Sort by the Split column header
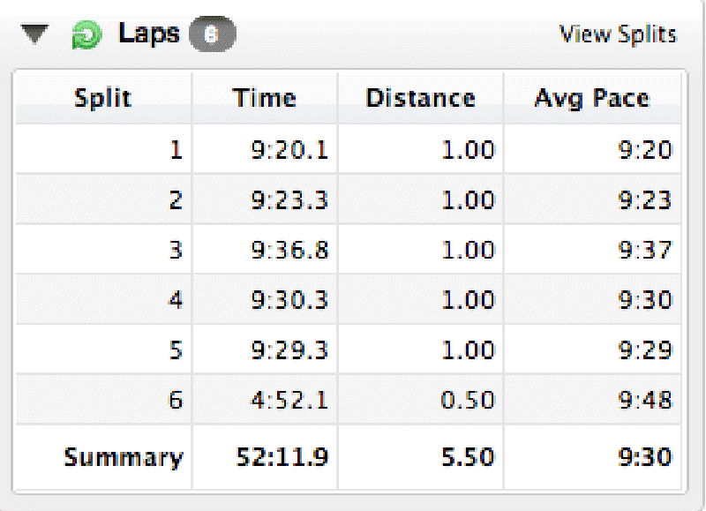 click(x=102, y=97)
